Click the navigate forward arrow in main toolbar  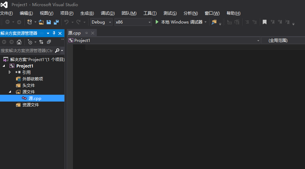point(19,22)
